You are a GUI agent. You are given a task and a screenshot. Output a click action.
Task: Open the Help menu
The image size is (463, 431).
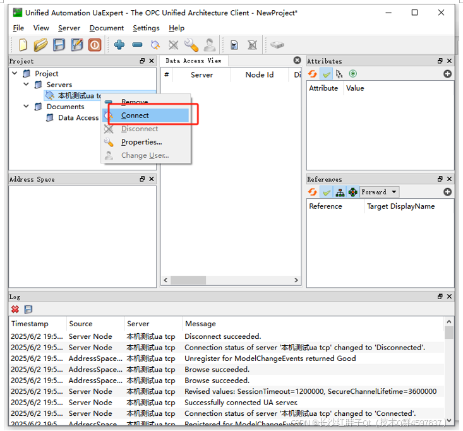pos(177,28)
